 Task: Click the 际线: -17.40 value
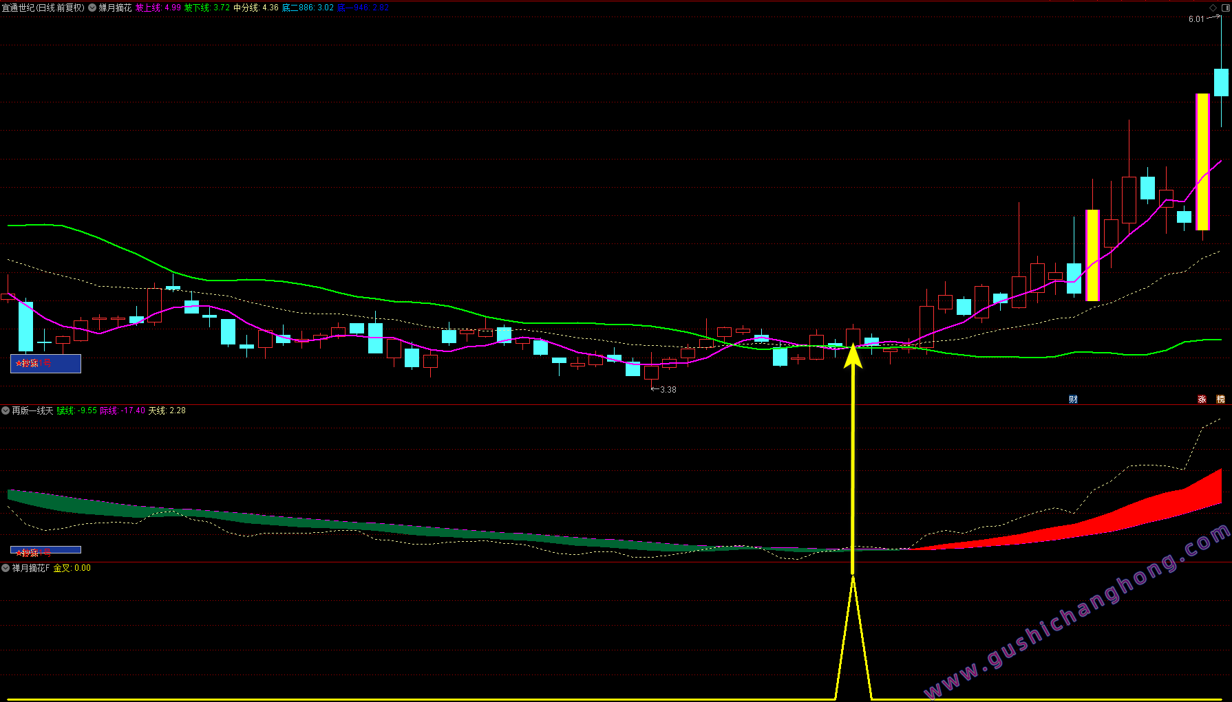tap(123, 410)
